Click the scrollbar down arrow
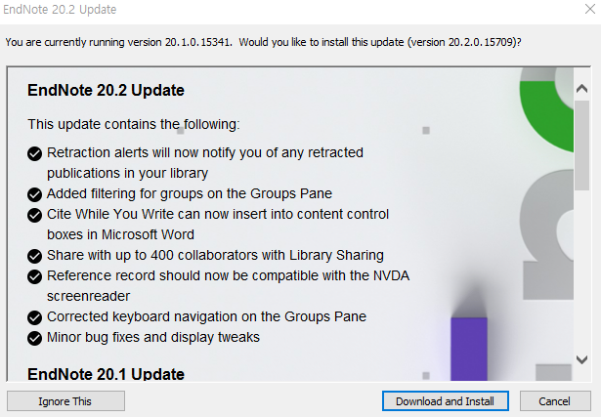The height and width of the screenshot is (417, 601). tap(581, 359)
